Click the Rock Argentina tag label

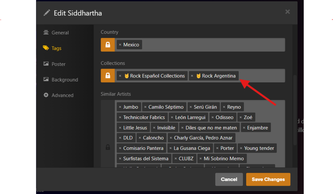click(219, 76)
